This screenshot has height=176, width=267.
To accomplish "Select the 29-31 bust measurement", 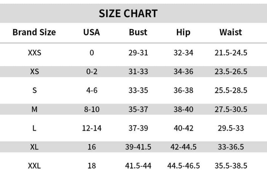I will (x=138, y=52).
